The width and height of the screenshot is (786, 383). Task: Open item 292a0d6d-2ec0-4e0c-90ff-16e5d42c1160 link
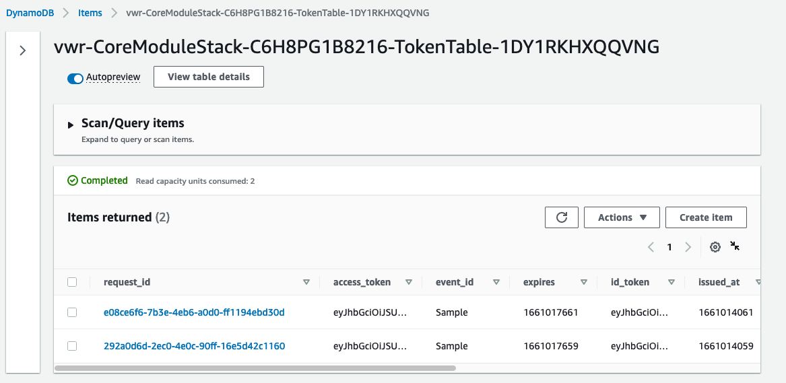click(194, 346)
